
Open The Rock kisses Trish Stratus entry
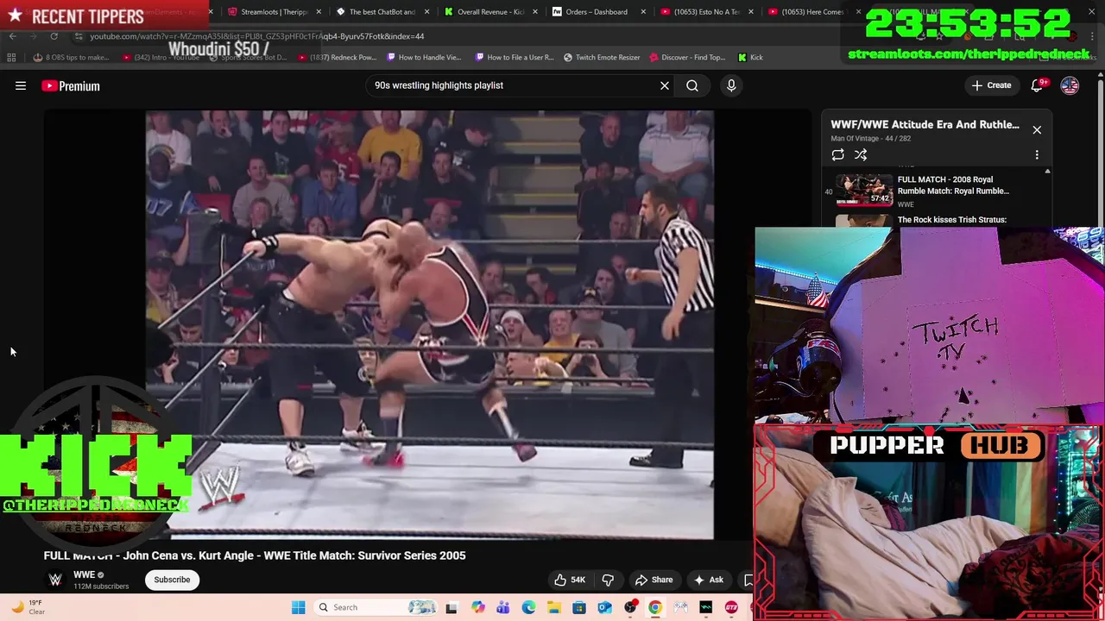pyautogui.click(x=952, y=220)
